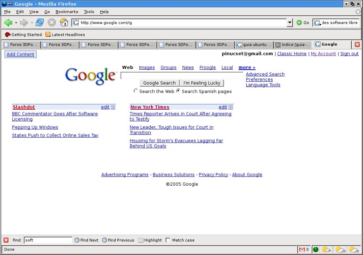
Task: Open the Help menu
Action: 104,12
